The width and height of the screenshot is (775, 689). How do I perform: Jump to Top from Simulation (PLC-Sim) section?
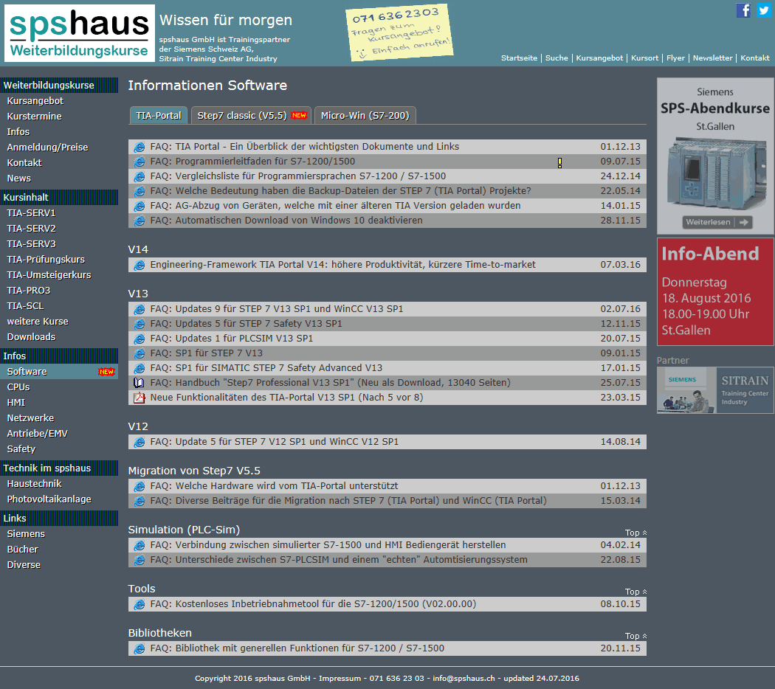pos(635,533)
